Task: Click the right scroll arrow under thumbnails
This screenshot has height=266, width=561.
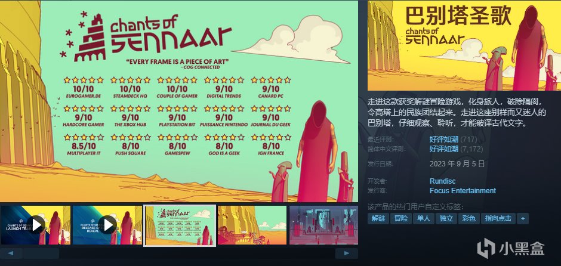Action: click(346, 253)
